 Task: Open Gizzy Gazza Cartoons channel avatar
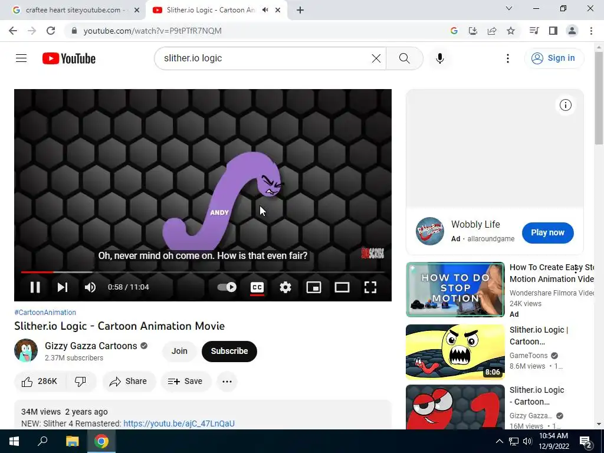(x=26, y=350)
